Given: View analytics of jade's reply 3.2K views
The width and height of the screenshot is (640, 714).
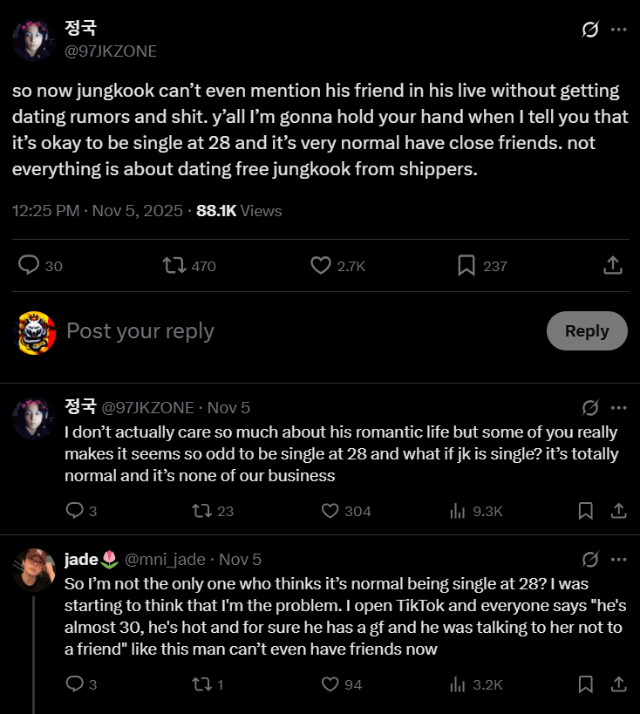Looking at the screenshot, I should coord(458,684).
